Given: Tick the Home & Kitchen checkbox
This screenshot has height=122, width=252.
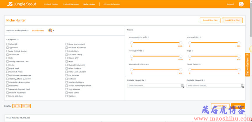Looking at the screenshot, I should [8, 96].
